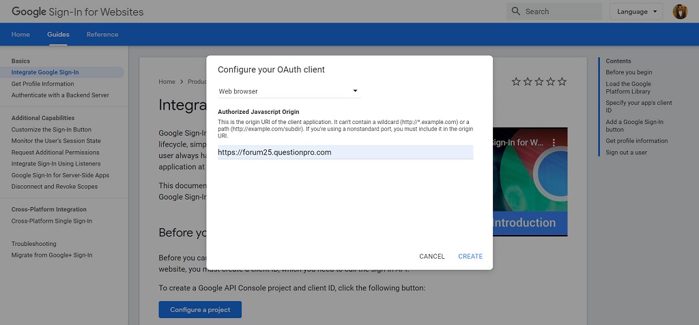Click the Authorized Javascript Origin URL field

click(345, 153)
